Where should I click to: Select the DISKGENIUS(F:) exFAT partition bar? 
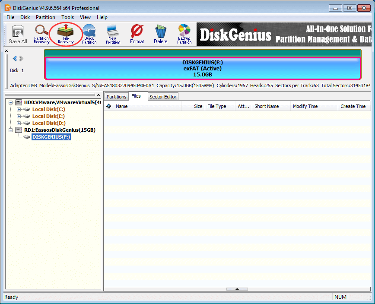coord(203,68)
